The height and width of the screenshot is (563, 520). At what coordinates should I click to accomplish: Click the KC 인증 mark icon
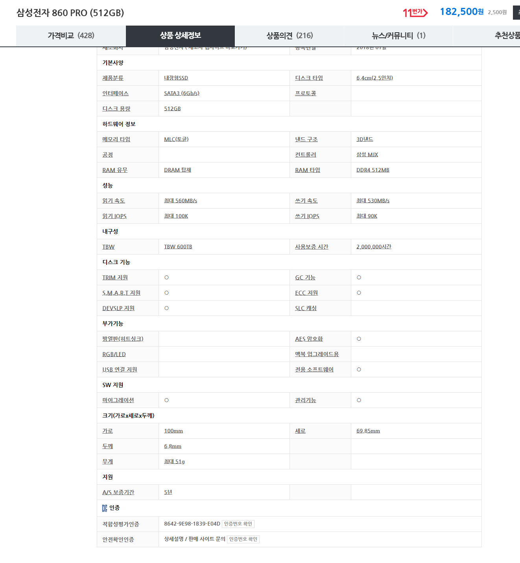[x=105, y=508]
